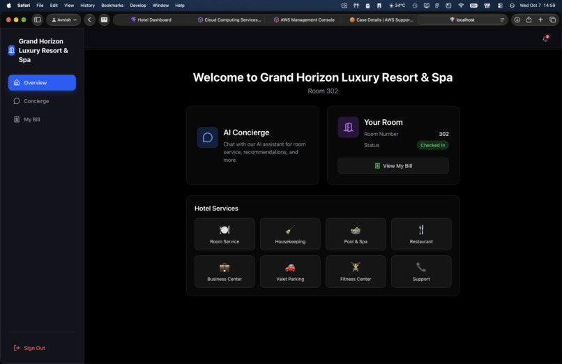Open Wi-Fi status in menu bar

(x=461, y=6)
